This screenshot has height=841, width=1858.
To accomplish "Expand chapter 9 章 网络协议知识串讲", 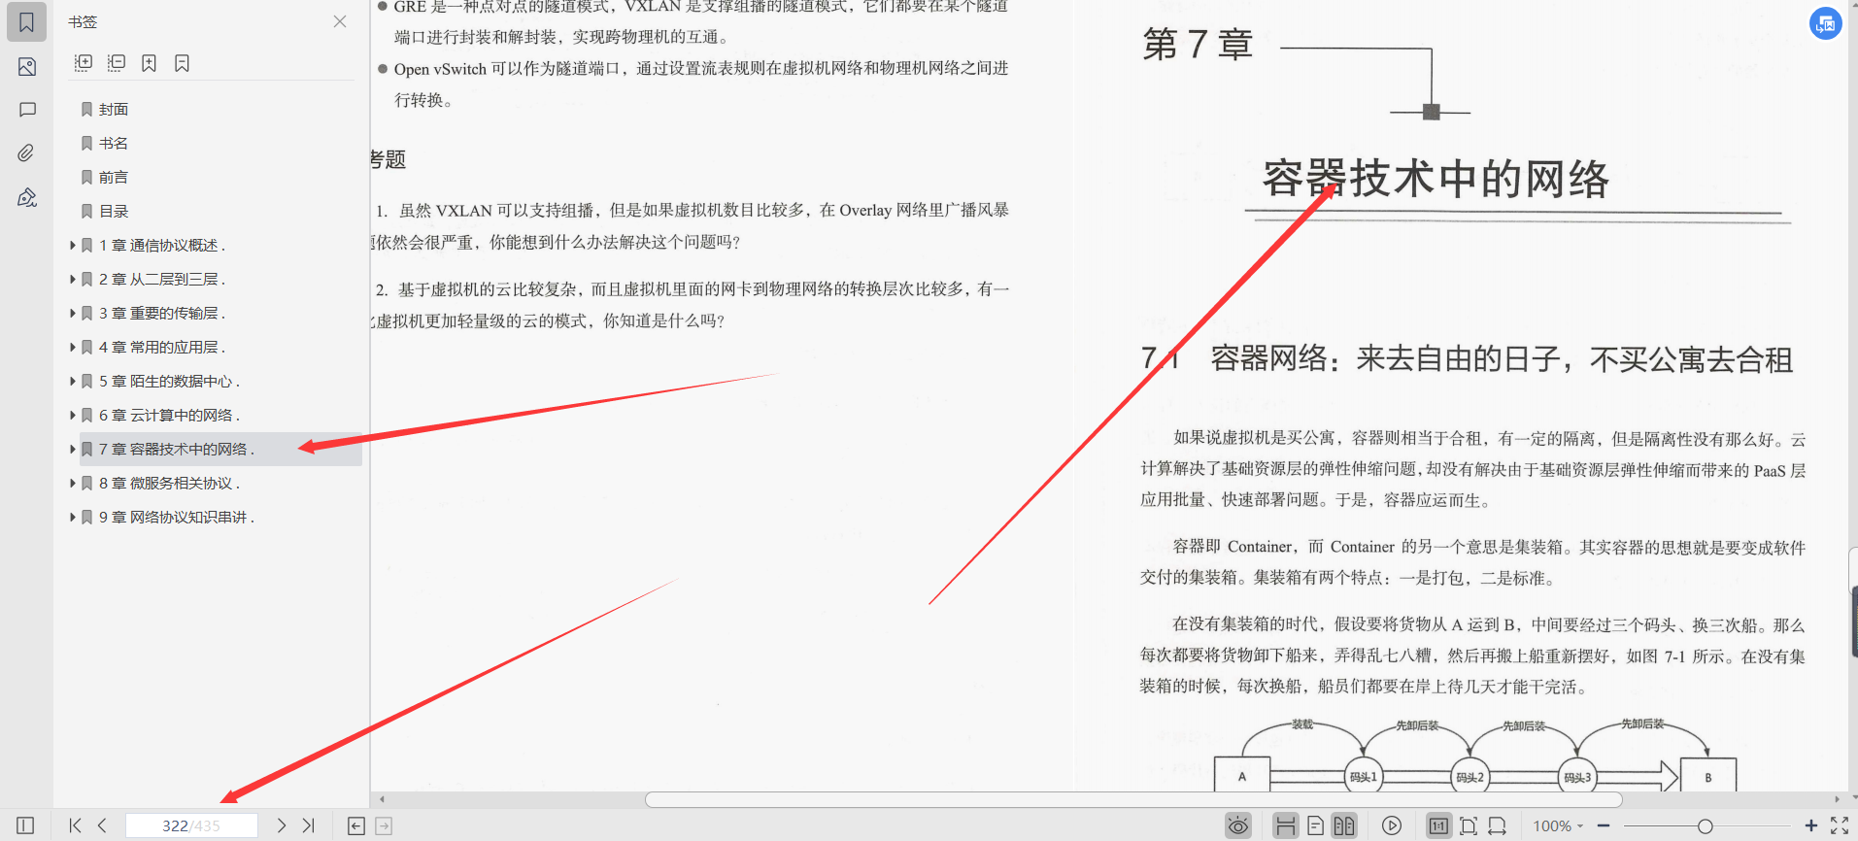I will point(72,518).
